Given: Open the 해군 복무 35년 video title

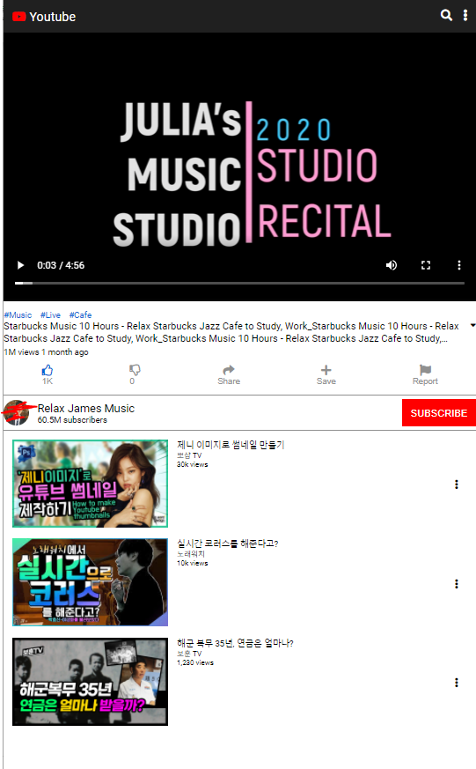Looking at the screenshot, I should click(x=235, y=643).
